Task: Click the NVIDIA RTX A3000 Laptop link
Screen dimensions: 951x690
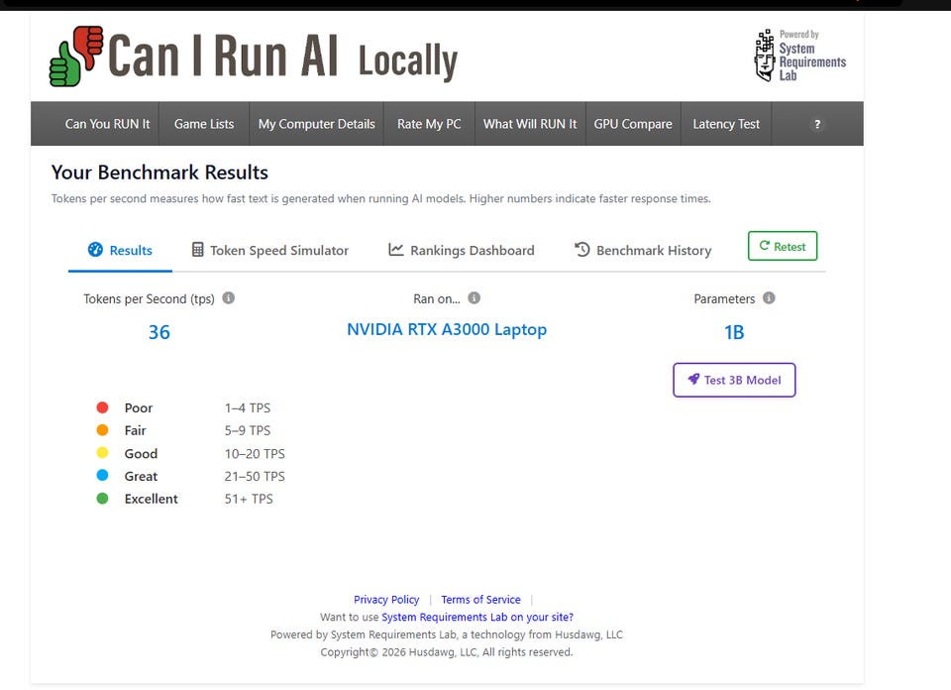Action: tap(447, 329)
